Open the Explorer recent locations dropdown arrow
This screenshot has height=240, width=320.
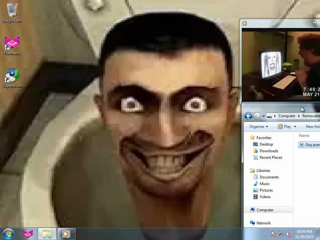click(x=263, y=116)
